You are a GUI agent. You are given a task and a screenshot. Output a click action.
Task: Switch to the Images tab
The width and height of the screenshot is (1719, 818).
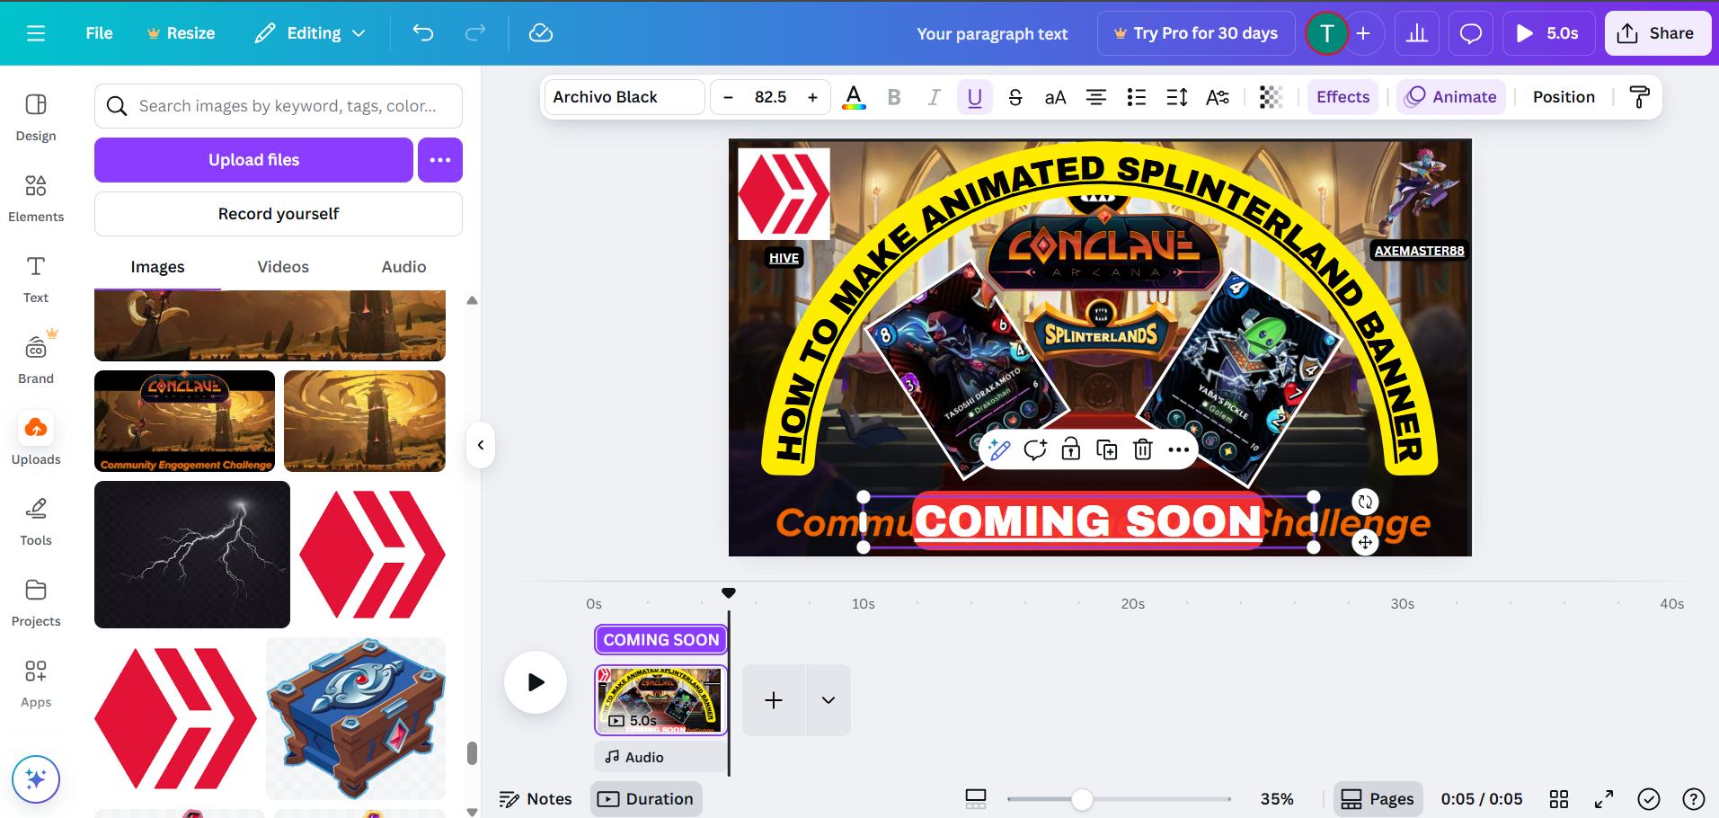click(157, 267)
